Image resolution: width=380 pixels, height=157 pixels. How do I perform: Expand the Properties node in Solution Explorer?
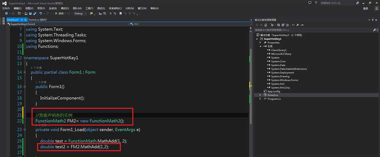260,43
